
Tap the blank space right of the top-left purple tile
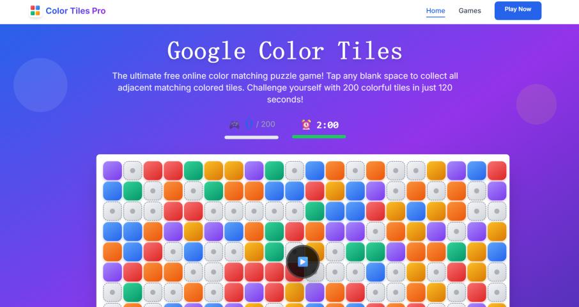pyautogui.click(x=133, y=171)
